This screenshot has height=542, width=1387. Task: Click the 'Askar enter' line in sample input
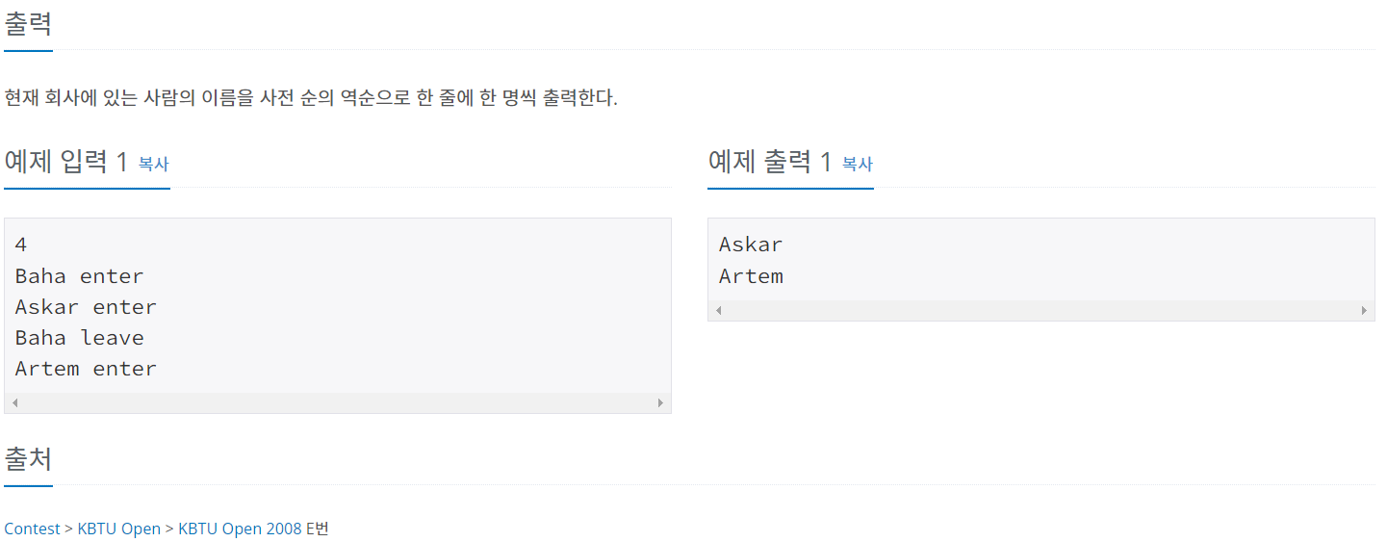point(86,307)
